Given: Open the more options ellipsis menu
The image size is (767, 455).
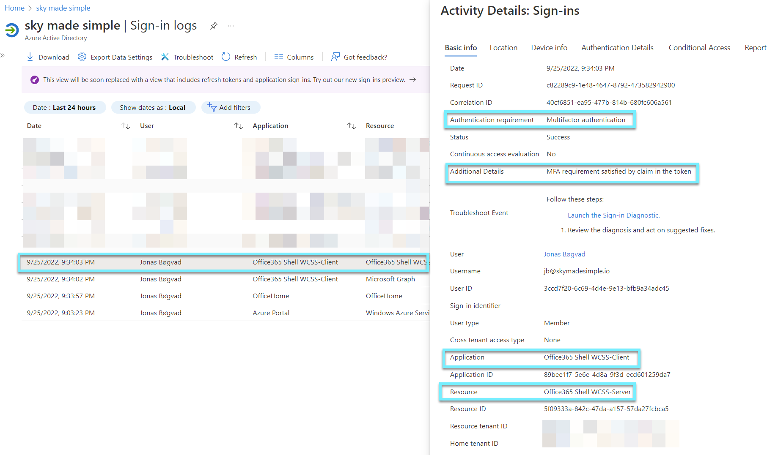Looking at the screenshot, I should point(231,26).
